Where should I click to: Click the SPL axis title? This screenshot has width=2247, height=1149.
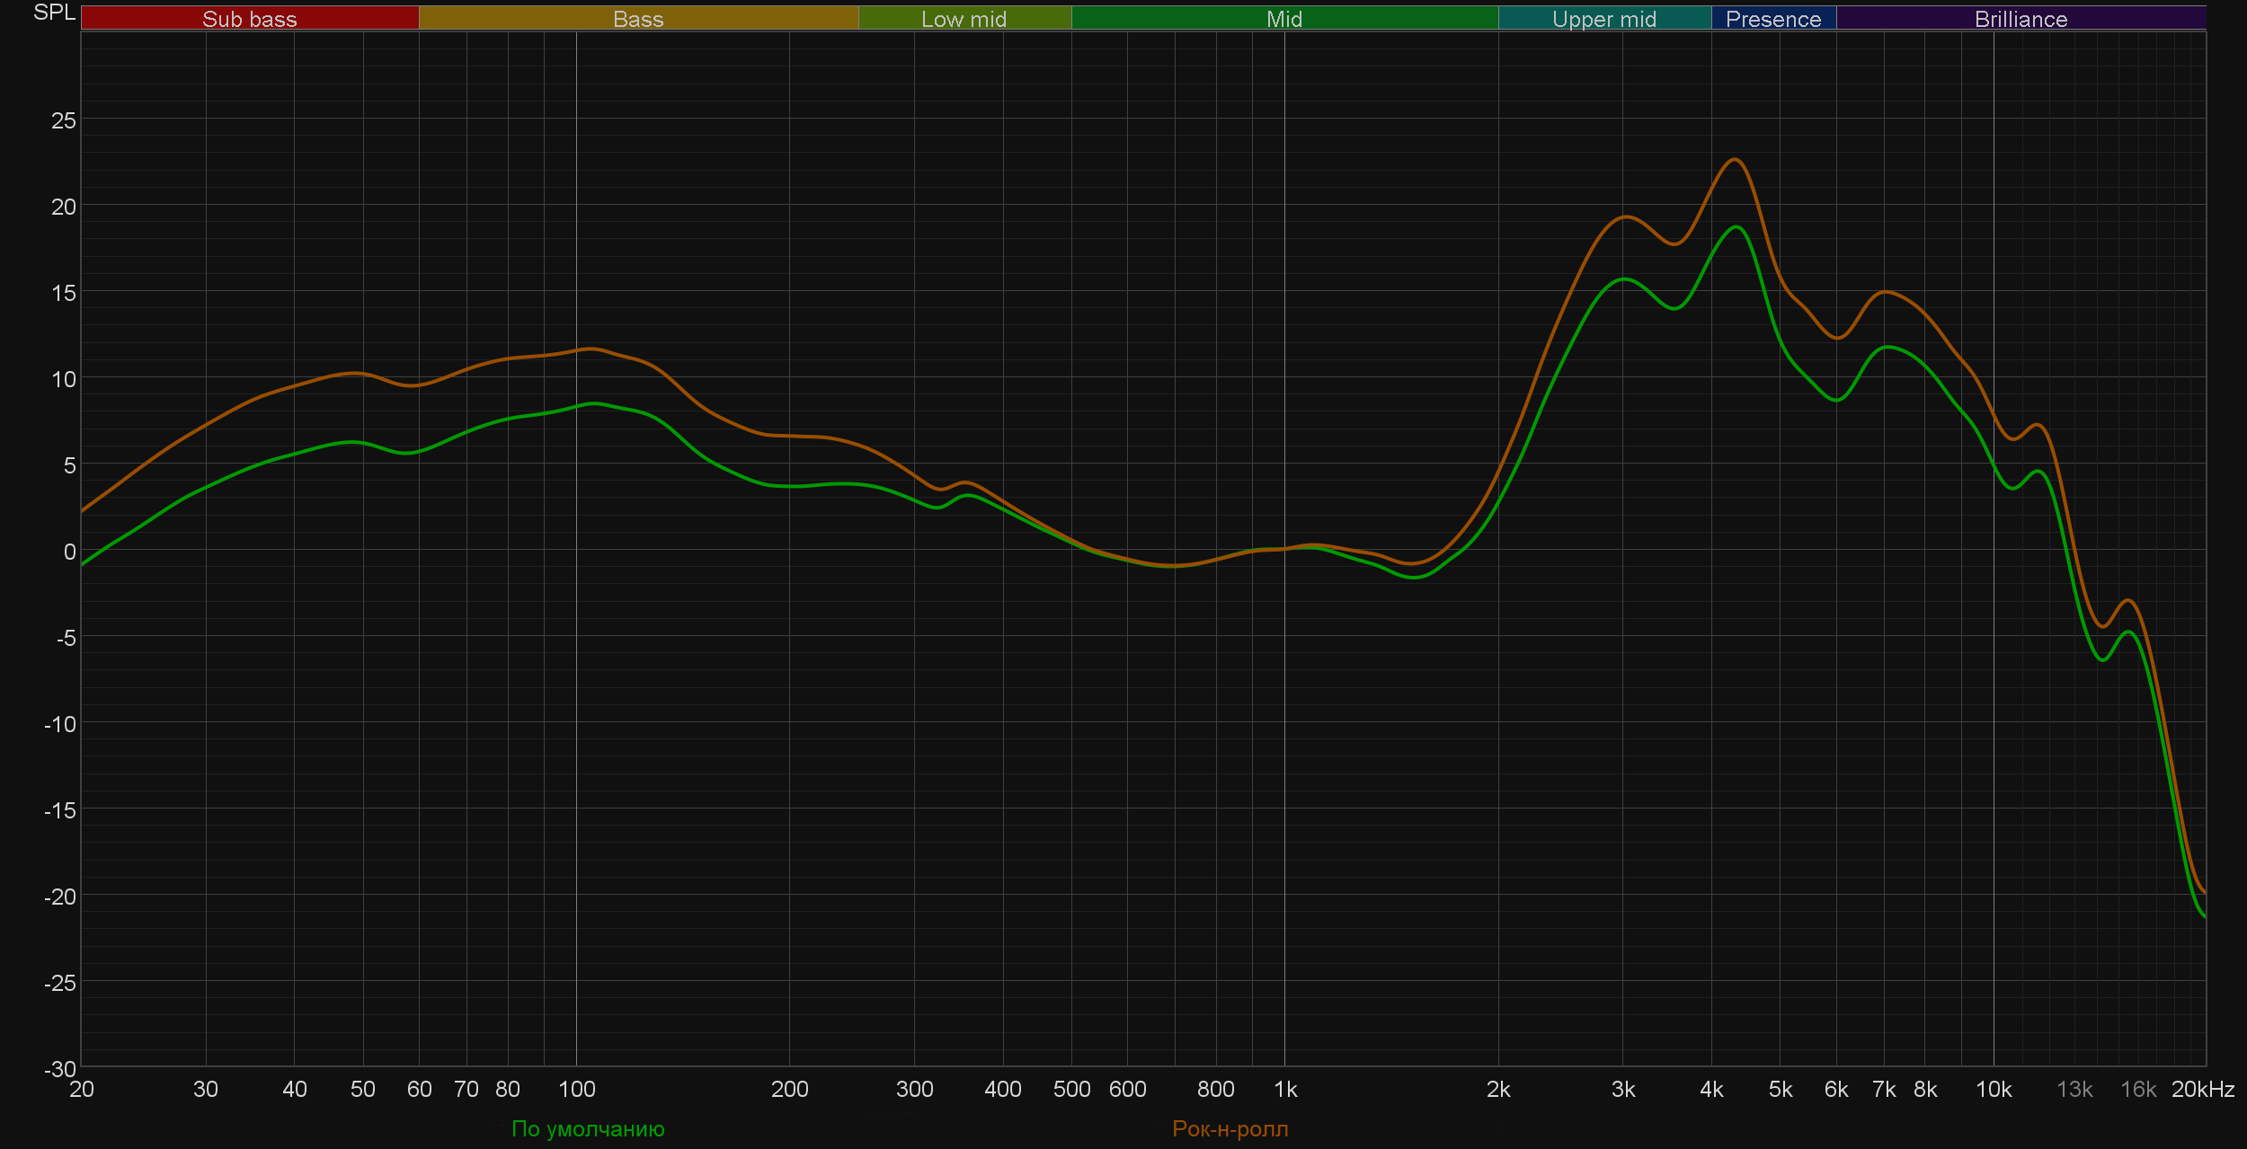point(54,13)
